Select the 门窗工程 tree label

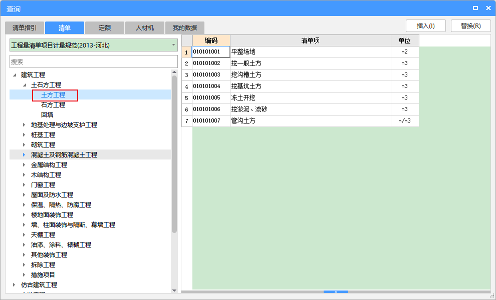[43, 184]
